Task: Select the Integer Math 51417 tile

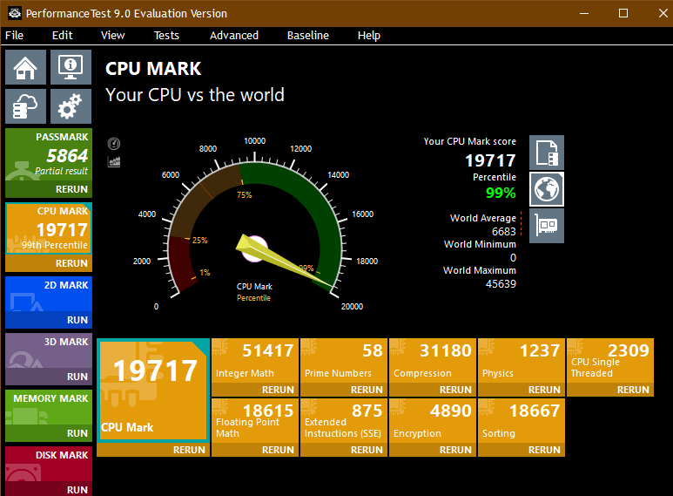Action: [x=255, y=361]
